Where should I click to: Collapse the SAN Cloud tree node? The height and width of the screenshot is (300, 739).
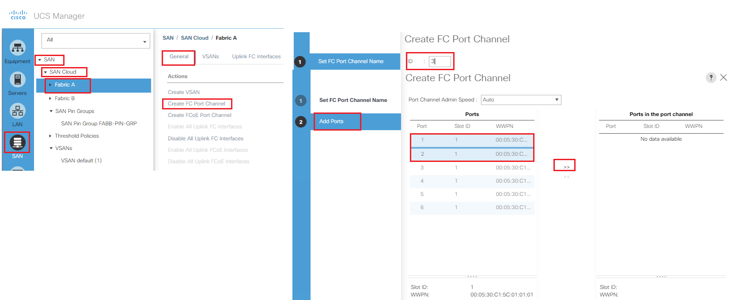(45, 72)
